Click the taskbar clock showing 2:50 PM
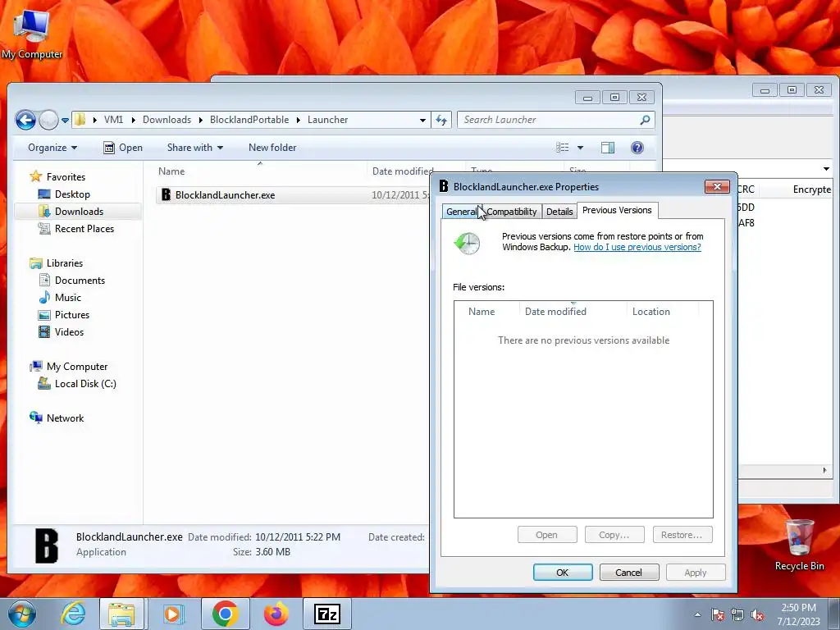The image size is (840, 630). click(798, 614)
